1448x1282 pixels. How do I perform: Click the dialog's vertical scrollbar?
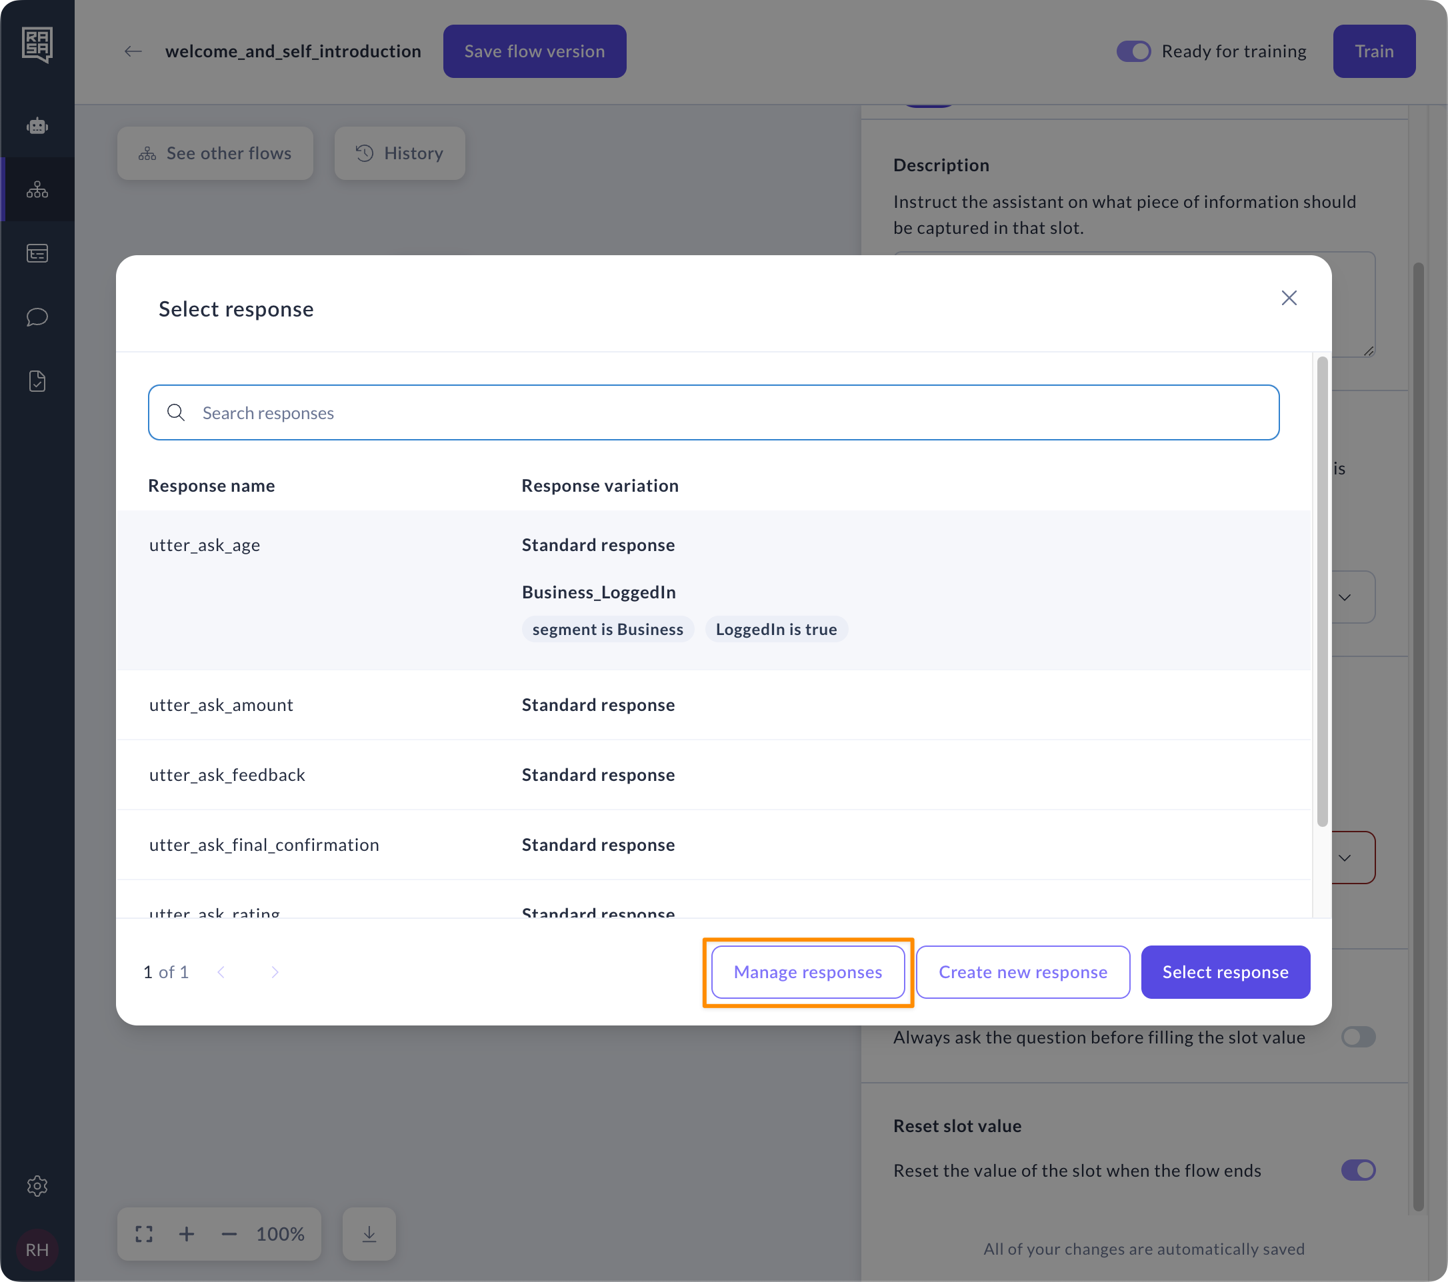click(x=1322, y=591)
